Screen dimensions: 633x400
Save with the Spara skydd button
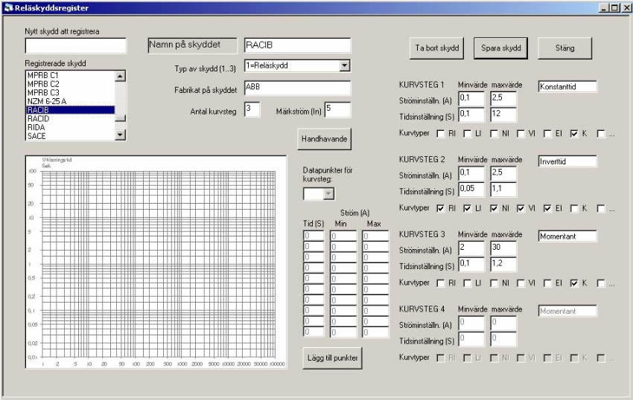[x=500, y=48]
